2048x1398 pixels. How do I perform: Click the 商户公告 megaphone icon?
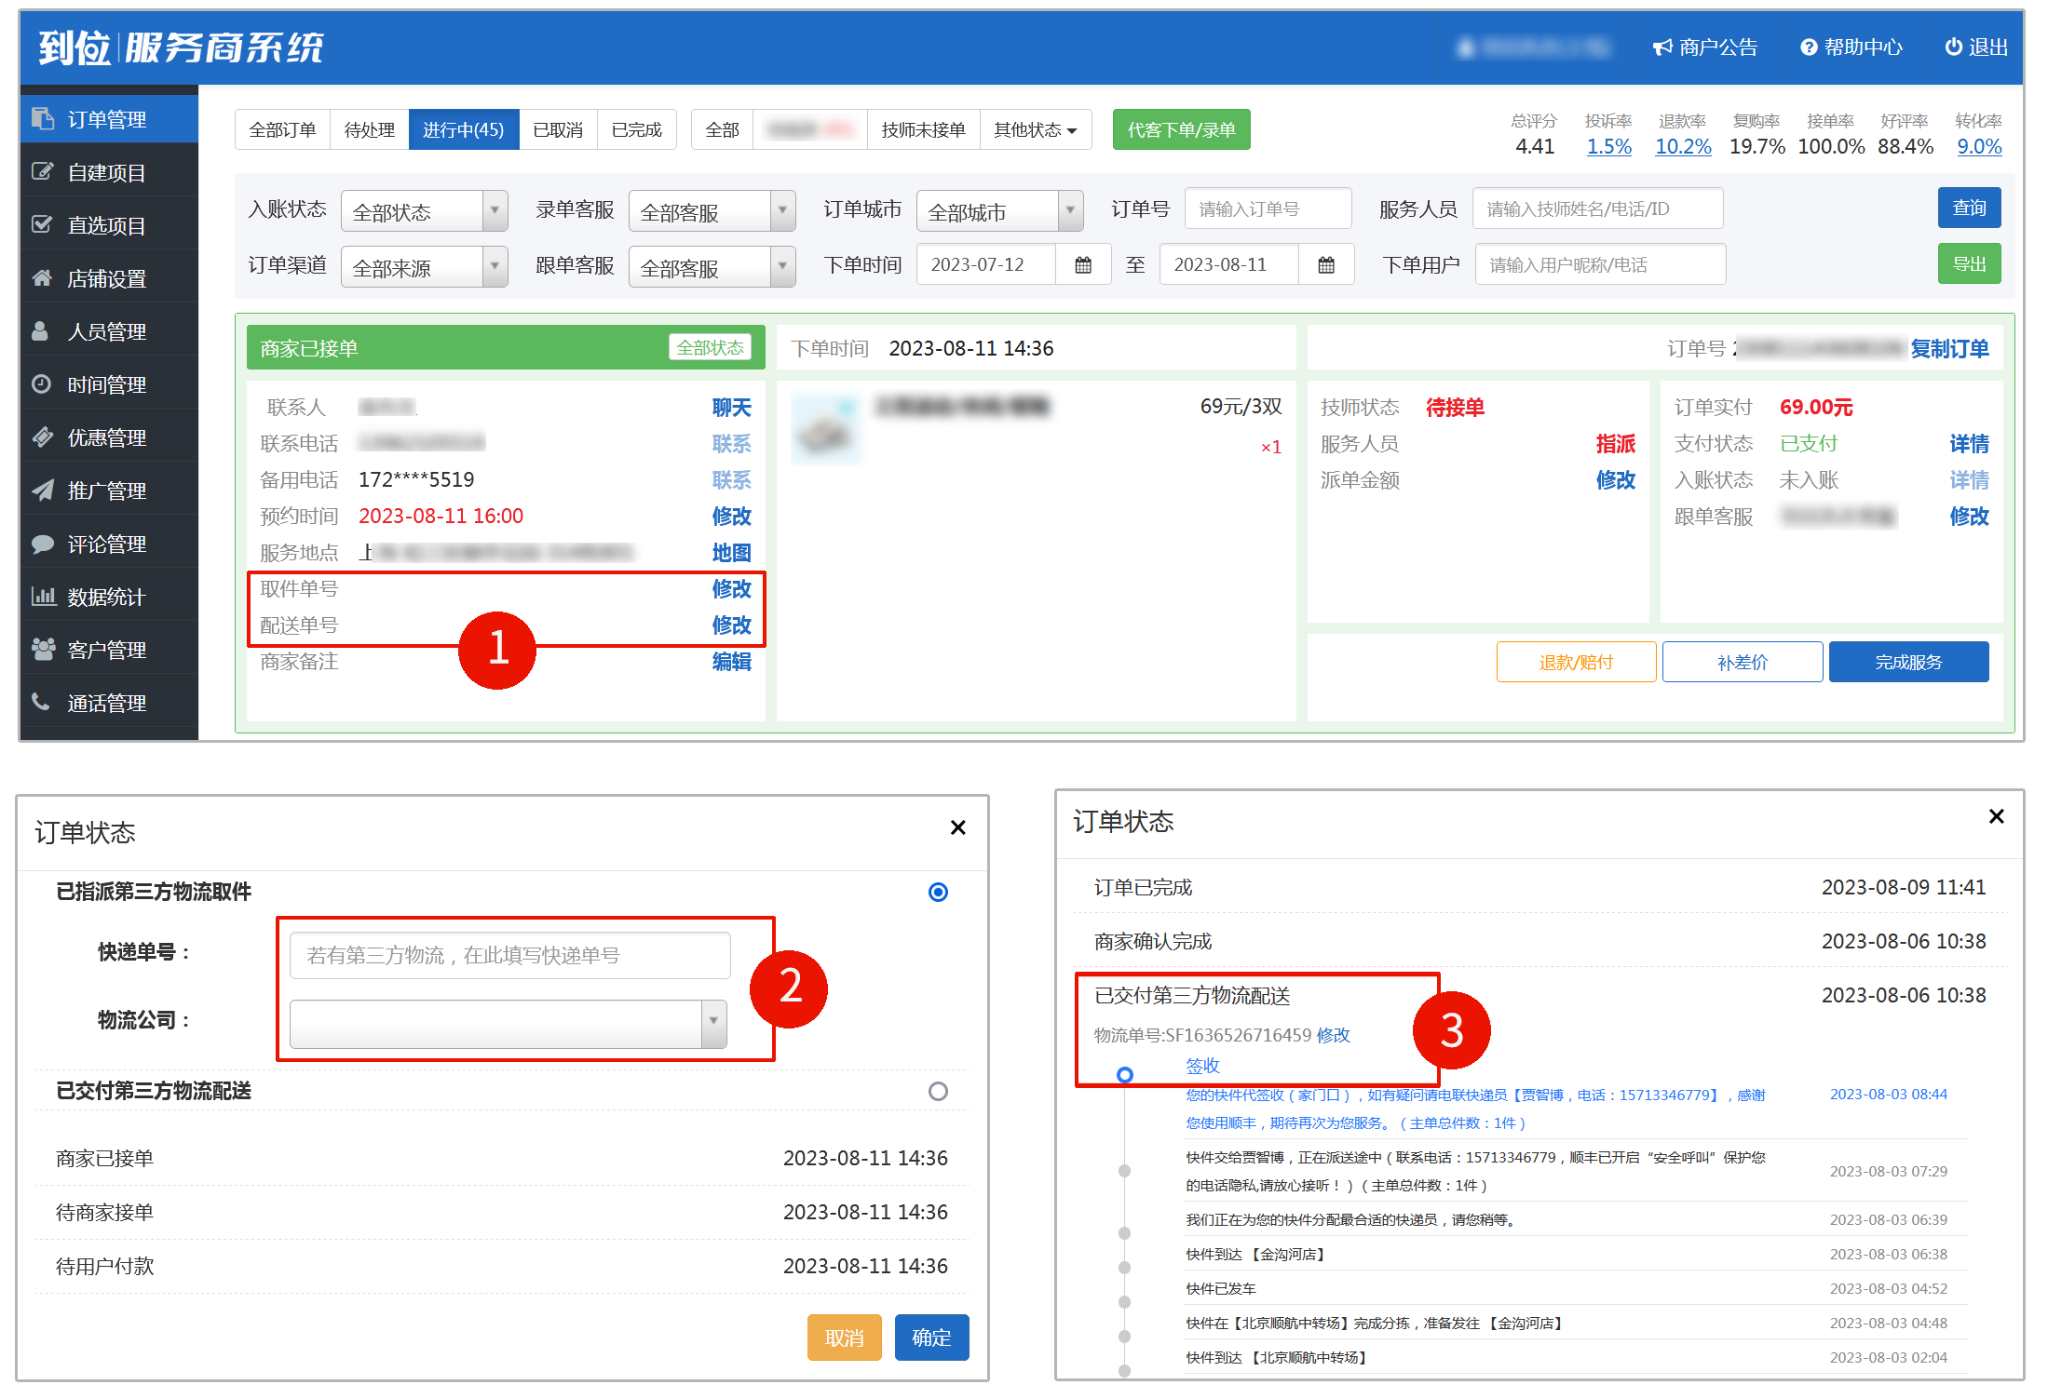(x=1661, y=47)
